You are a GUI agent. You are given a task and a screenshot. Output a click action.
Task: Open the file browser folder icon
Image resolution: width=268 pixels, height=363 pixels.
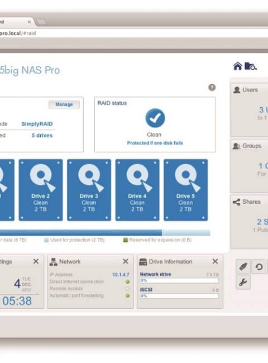coord(251,66)
